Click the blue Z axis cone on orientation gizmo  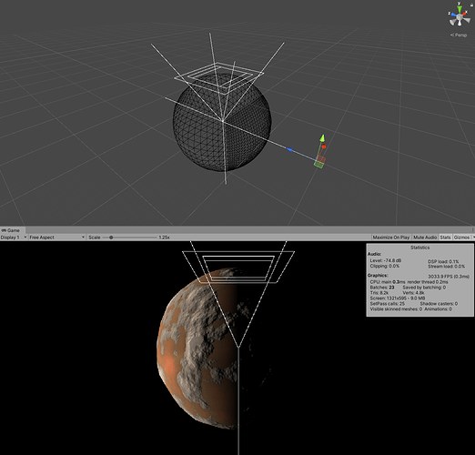tap(454, 15)
